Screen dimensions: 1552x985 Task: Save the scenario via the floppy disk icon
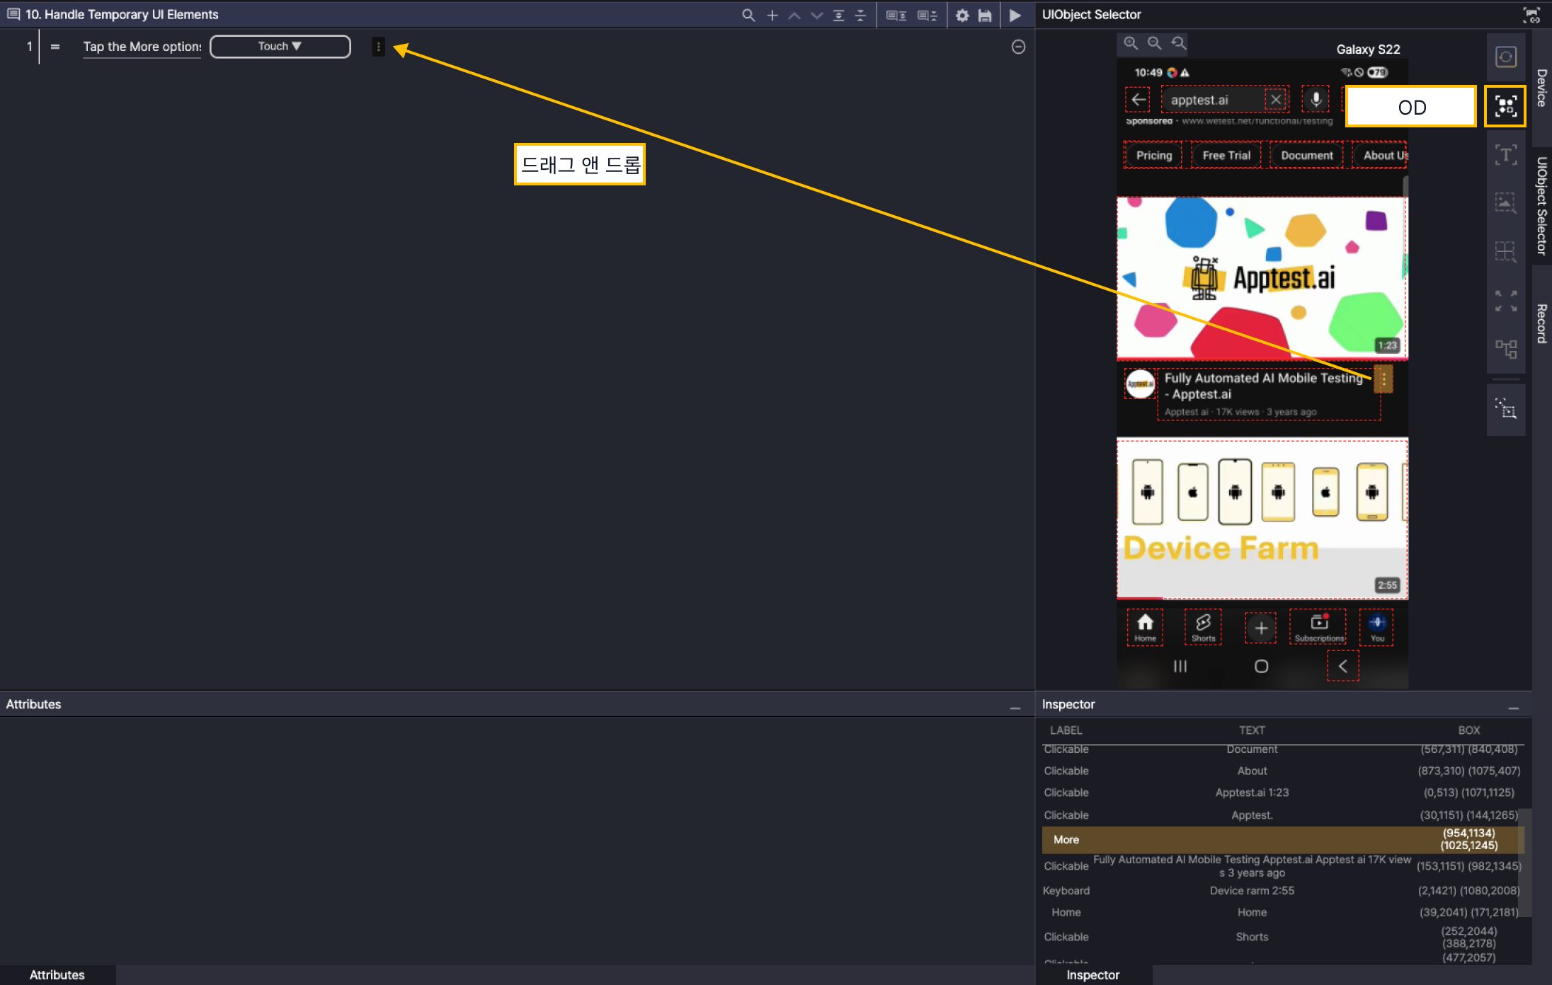[x=985, y=15]
